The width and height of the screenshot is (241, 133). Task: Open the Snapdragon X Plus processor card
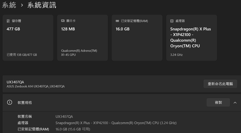[192, 38]
